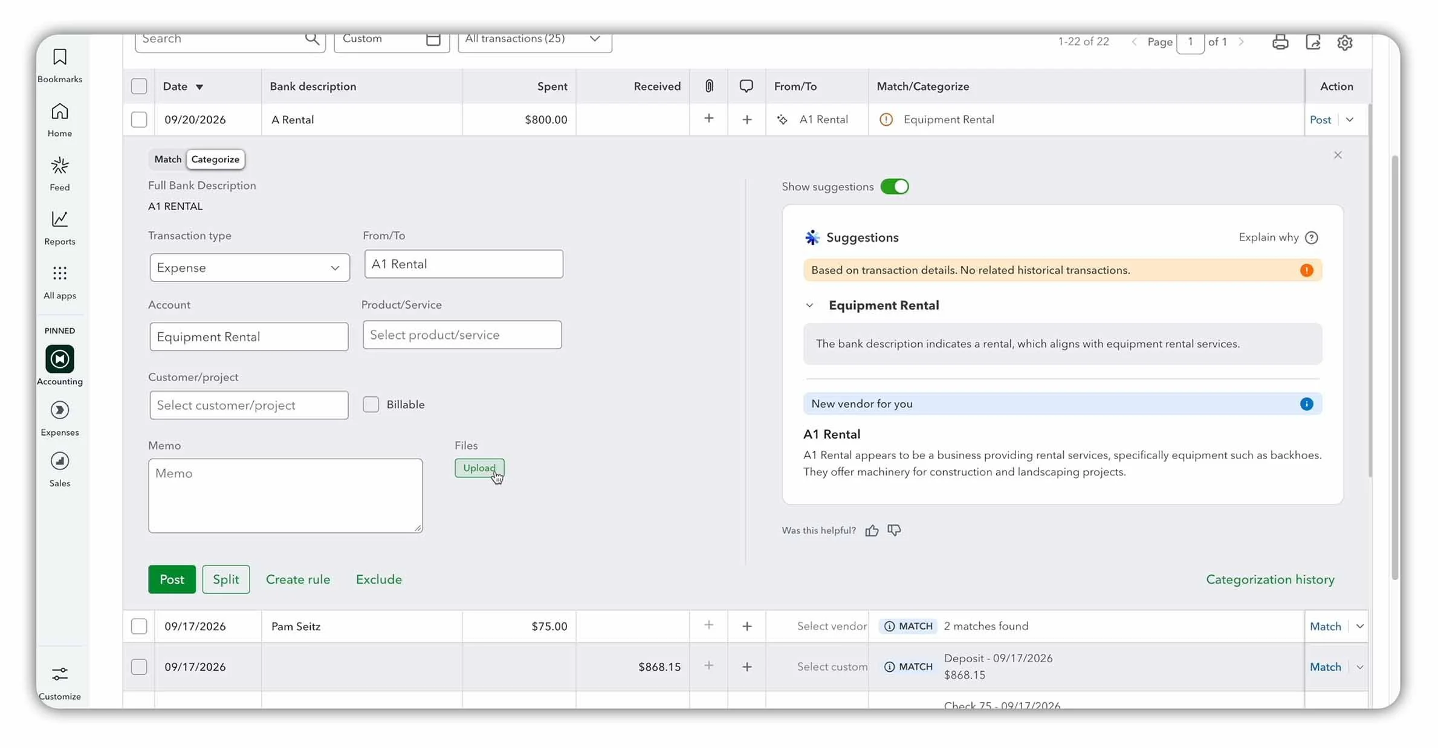Click into the Memo text area
The width and height of the screenshot is (1438, 748).
(x=285, y=495)
